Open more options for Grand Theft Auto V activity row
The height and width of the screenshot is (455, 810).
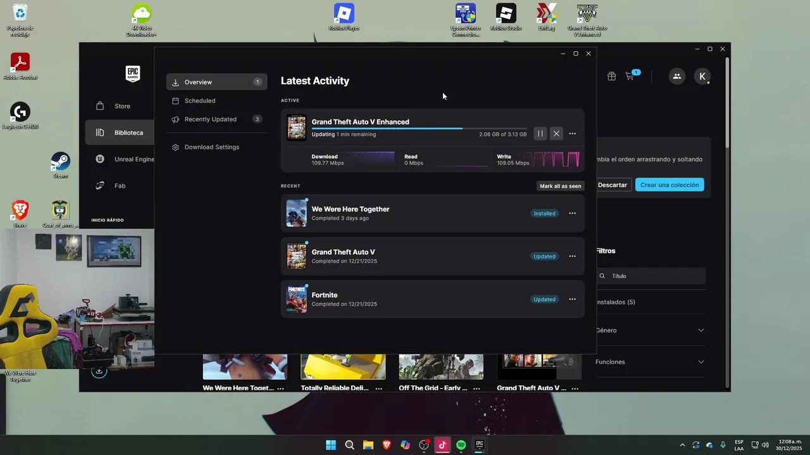(x=572, y=257)
